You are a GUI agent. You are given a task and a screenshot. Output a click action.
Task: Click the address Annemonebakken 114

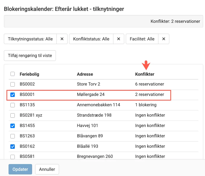[98, 105]
